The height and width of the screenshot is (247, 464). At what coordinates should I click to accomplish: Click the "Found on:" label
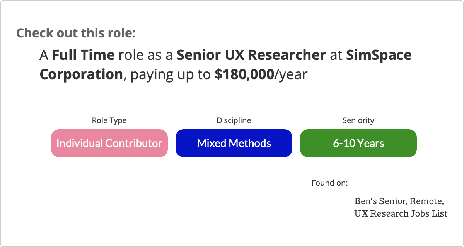tap(329, 183)
